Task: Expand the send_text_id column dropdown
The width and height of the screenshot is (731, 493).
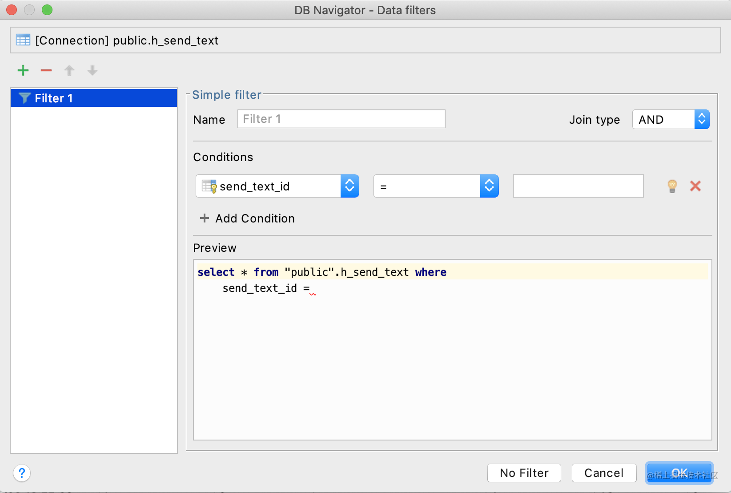Action: tap(277, 186)
